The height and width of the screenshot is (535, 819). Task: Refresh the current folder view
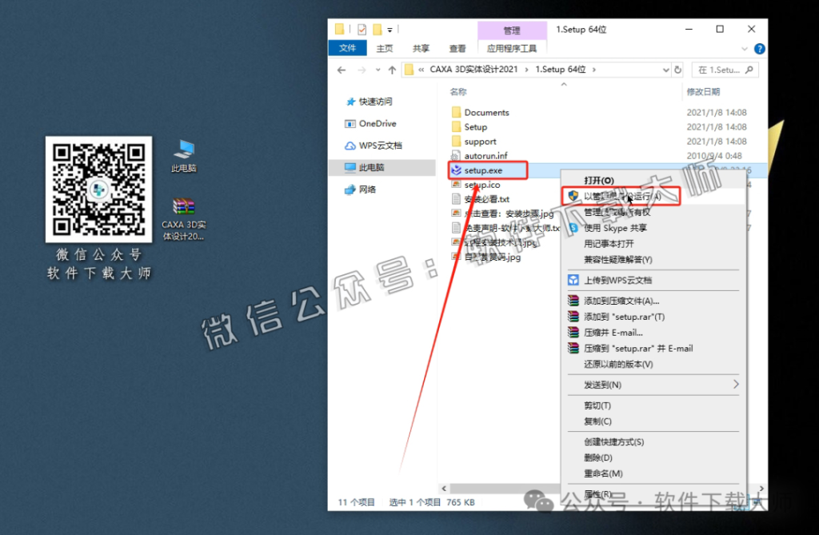[678, 70]
